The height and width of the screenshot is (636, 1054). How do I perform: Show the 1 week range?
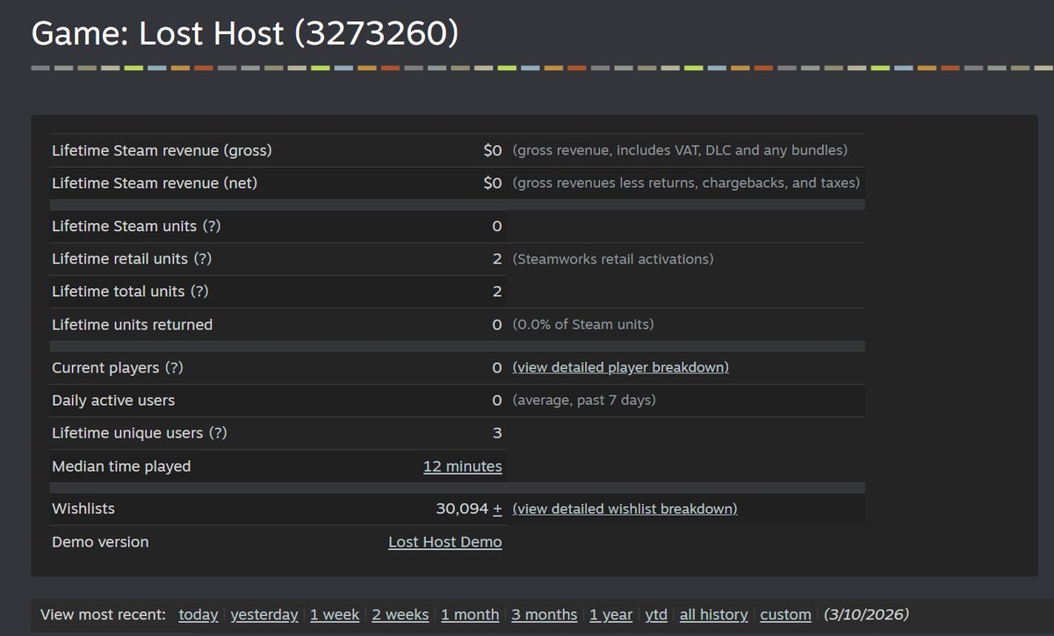point(335,615)
